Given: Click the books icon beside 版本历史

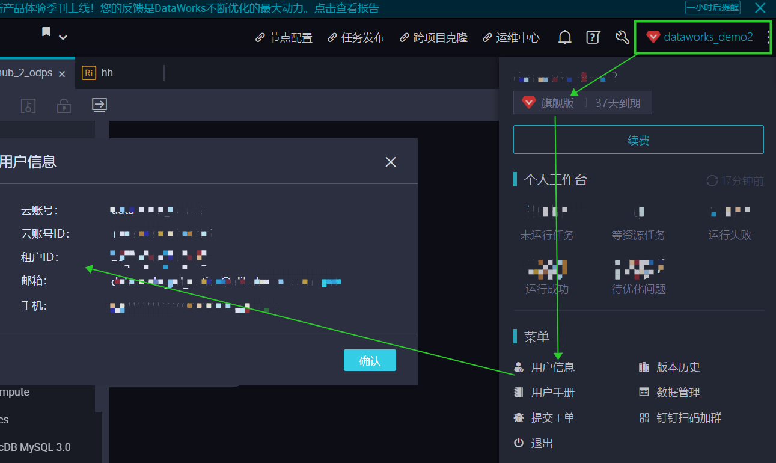Looking at the screenshot, I should (644, 367).
